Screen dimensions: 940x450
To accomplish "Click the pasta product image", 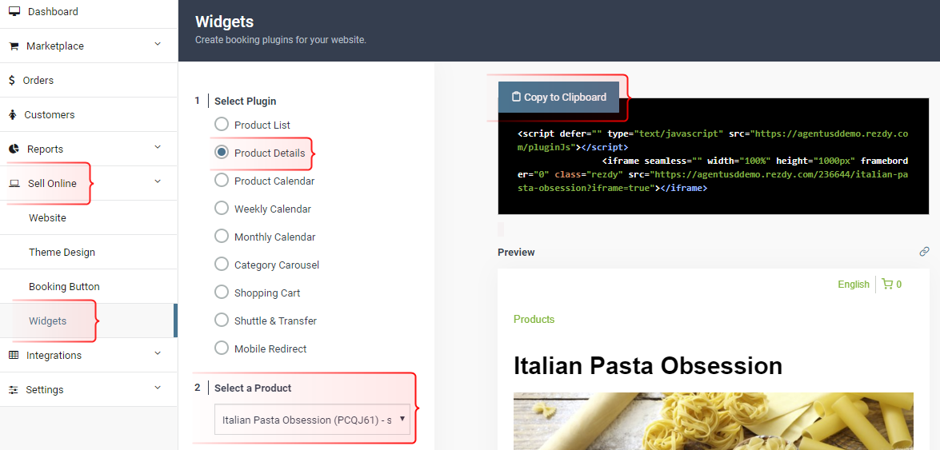I will pos(714,421).
